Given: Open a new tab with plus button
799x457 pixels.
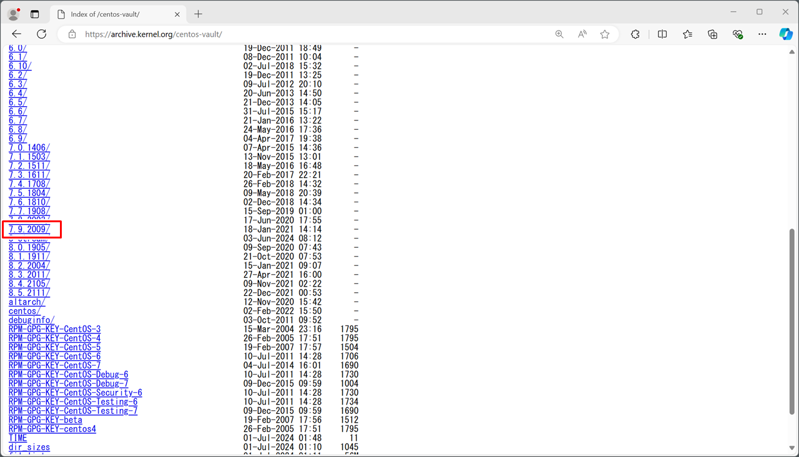Looking at the screenshot, I should [x=199, y=14].
